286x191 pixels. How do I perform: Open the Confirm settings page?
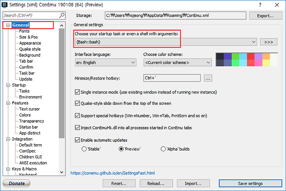click(26, 67)
